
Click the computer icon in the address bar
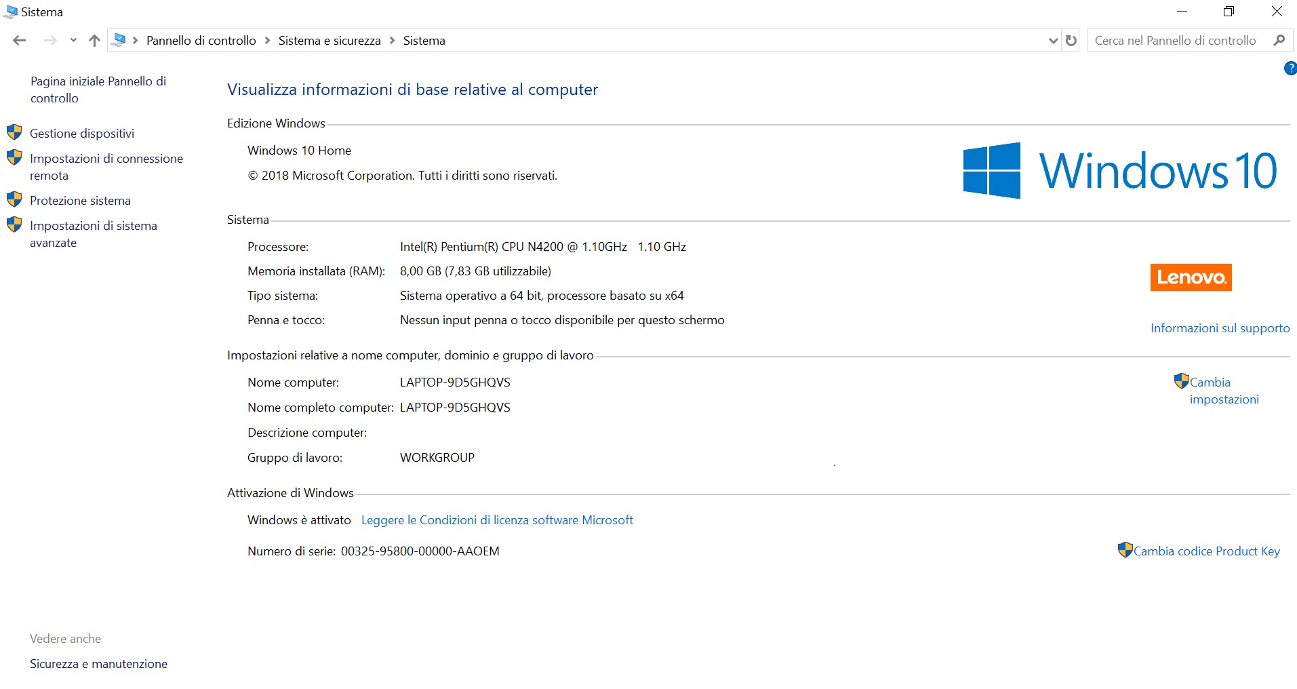click(x=119, y=39)
